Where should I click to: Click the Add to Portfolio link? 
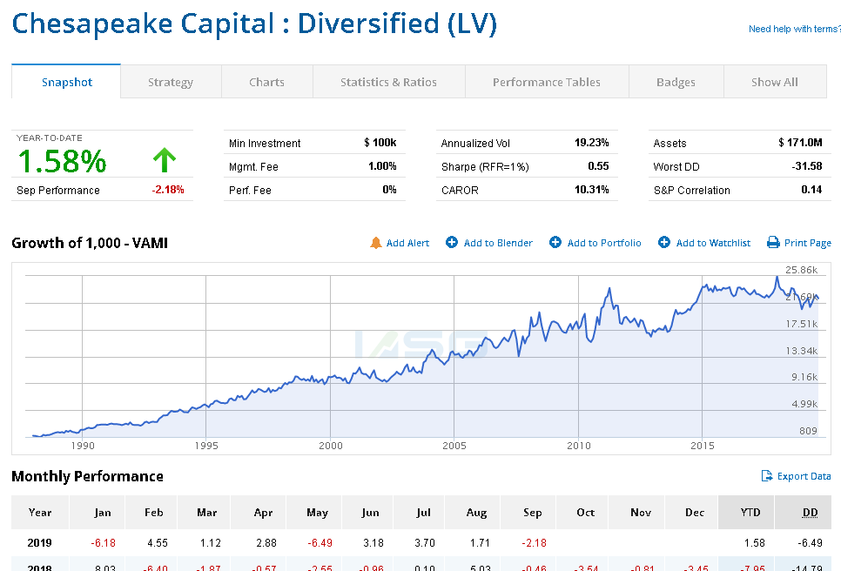[604, 243]
